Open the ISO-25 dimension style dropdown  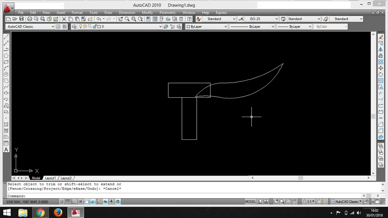click(262, 19)
